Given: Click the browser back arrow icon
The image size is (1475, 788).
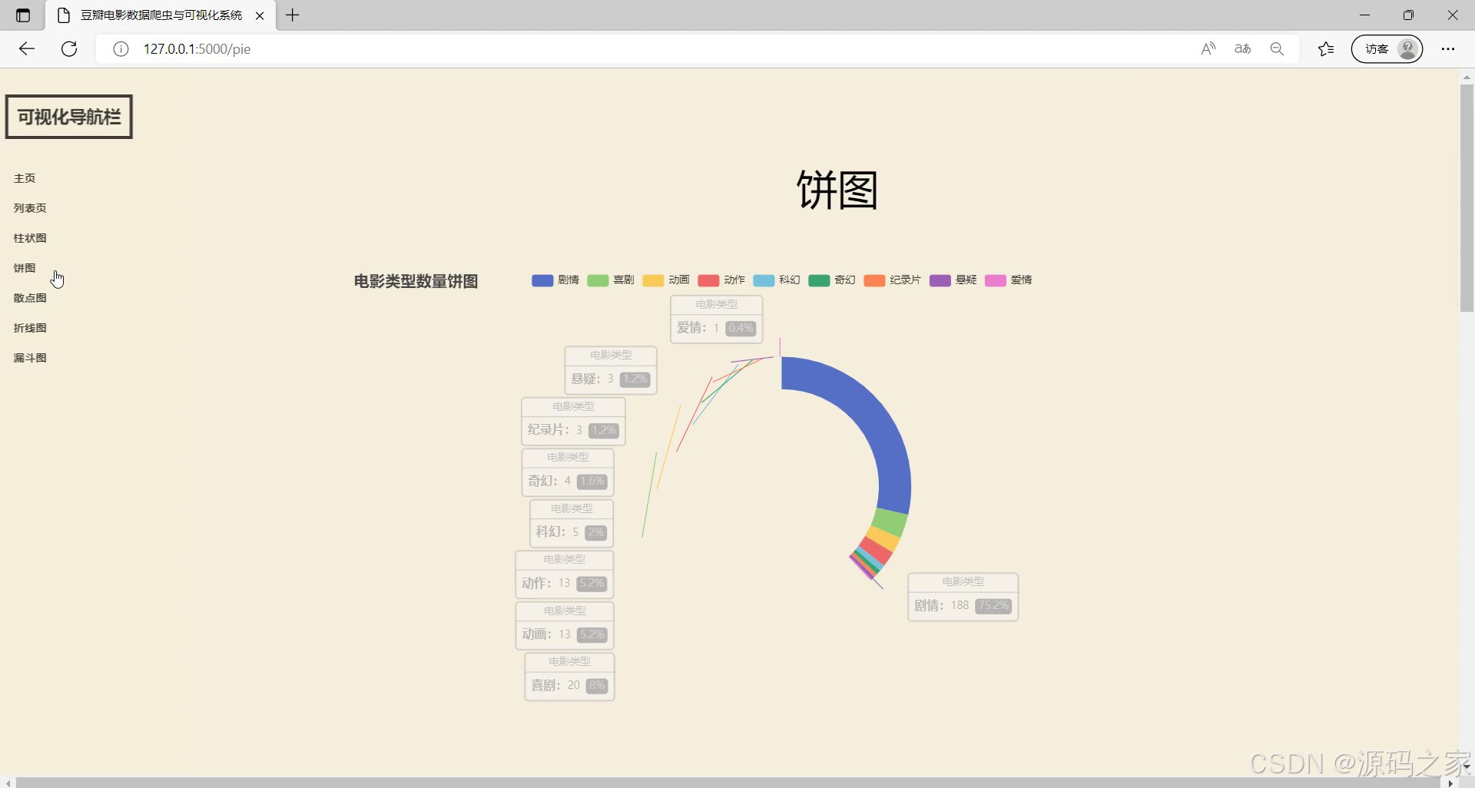Looking at the screenshot, I should 26,48.
